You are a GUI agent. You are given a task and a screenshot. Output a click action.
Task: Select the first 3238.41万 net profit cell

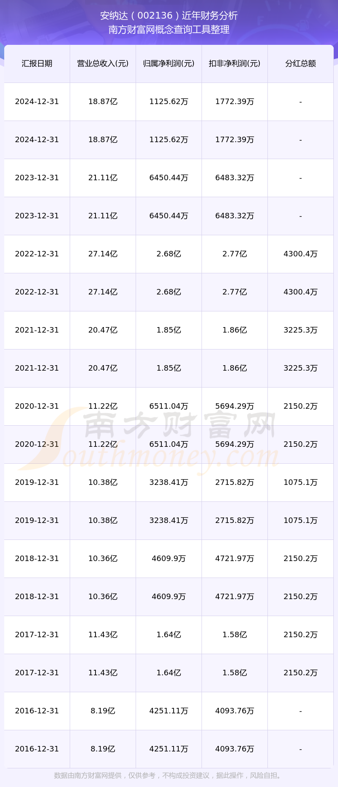click(x=169, y=482)
